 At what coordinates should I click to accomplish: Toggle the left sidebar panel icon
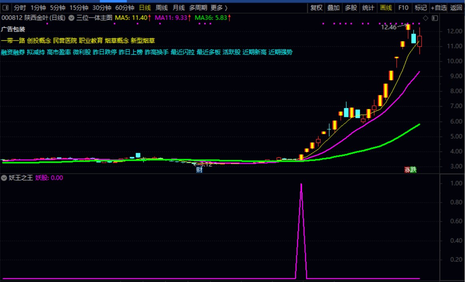(x=5, y=8)
